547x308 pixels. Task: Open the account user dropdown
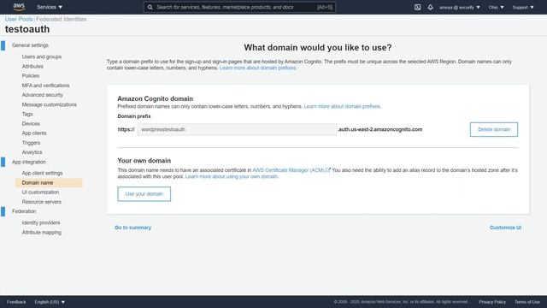click(x=460, y=7)
